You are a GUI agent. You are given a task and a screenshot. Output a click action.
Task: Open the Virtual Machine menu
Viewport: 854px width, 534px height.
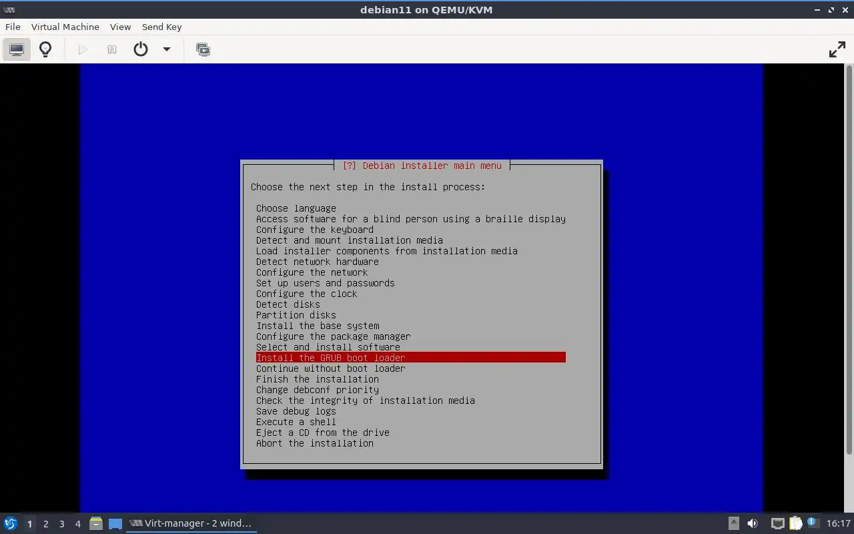click(x=65, y=27)
